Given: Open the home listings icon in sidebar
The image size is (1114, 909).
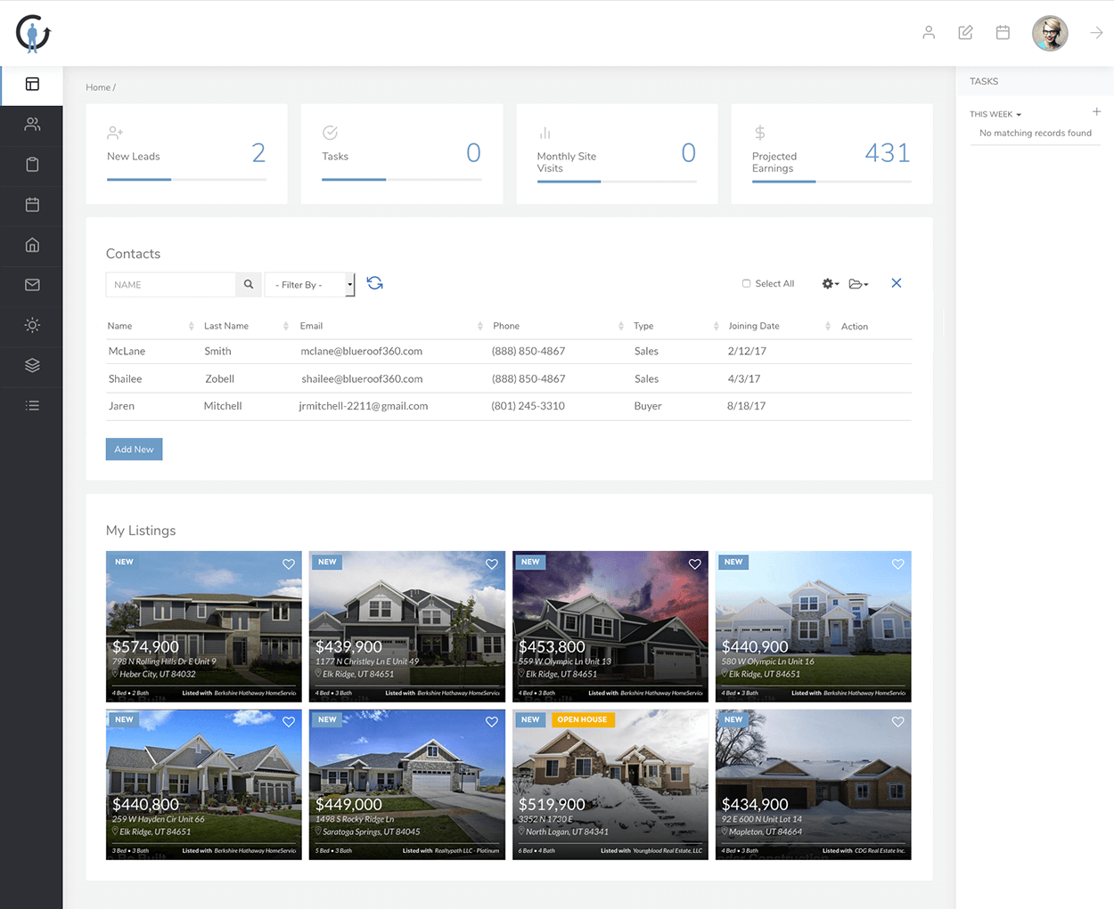Looking at the screenshot, I should 32,245.
